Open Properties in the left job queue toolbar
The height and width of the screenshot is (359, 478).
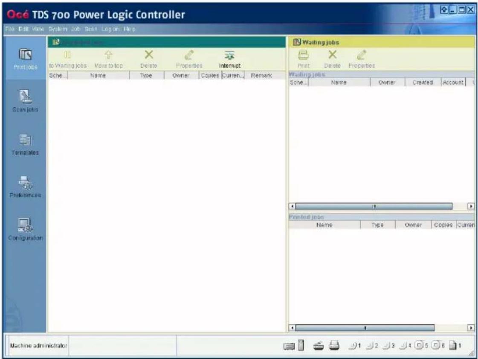click(x=189, y=59)
